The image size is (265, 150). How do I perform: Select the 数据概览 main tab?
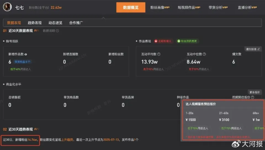point(131,7)
